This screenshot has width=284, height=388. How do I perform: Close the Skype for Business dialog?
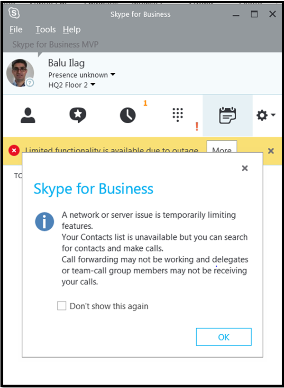[245, 168]
